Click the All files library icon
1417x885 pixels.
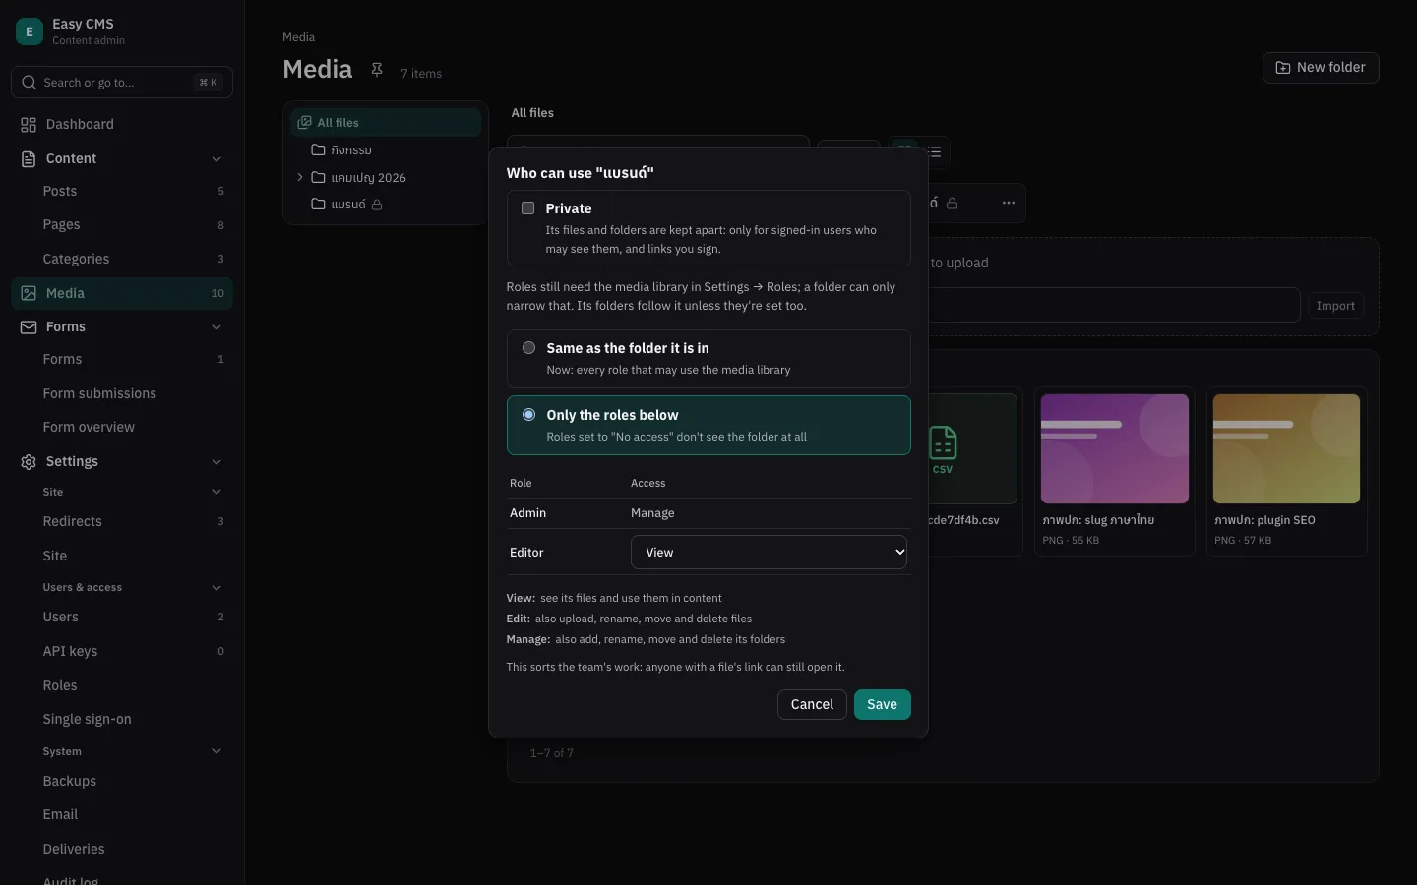(305, 122)
